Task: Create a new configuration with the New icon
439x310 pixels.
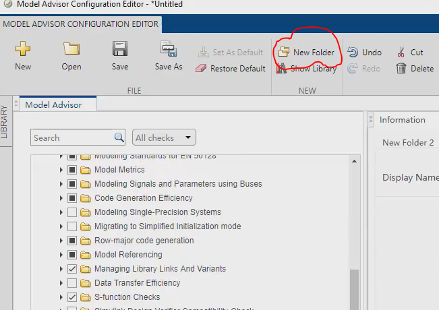Action: [23, 49]
